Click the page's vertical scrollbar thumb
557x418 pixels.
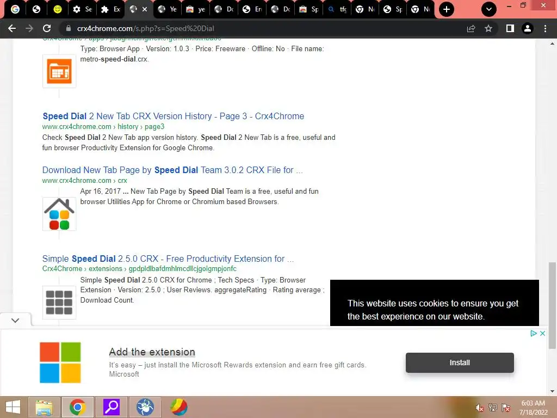click(552, 306)
